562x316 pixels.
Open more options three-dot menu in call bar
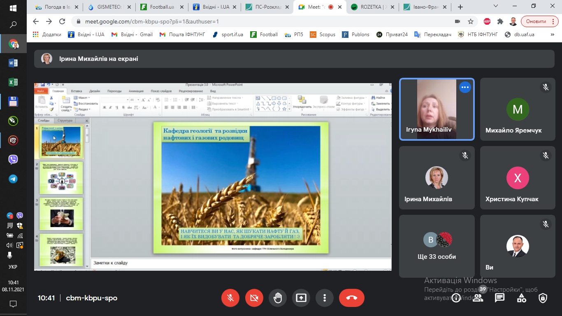pyautogui.click(x=325, y=298)
